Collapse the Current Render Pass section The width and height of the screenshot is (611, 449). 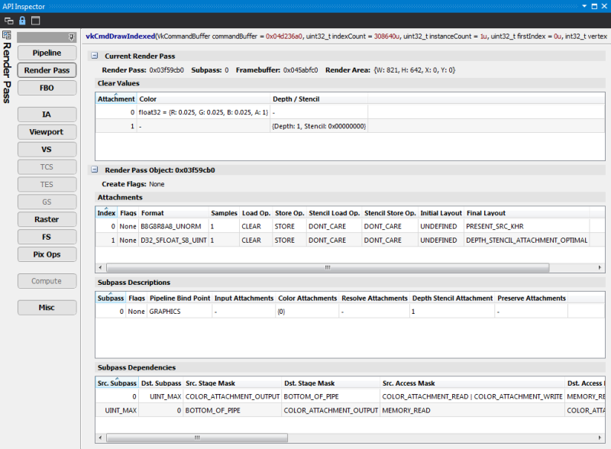click(95, 56)
